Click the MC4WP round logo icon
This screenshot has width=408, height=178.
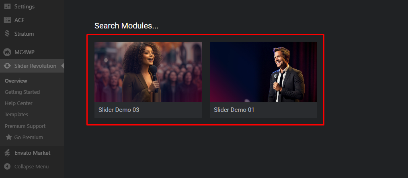(x=7, y=52)
